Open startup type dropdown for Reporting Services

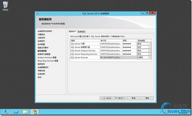pyautogui.click(x=150, y=54)
